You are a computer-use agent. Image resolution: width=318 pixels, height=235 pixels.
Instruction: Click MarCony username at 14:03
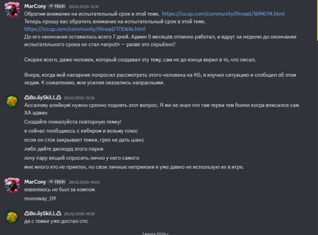tap(35, 182)
